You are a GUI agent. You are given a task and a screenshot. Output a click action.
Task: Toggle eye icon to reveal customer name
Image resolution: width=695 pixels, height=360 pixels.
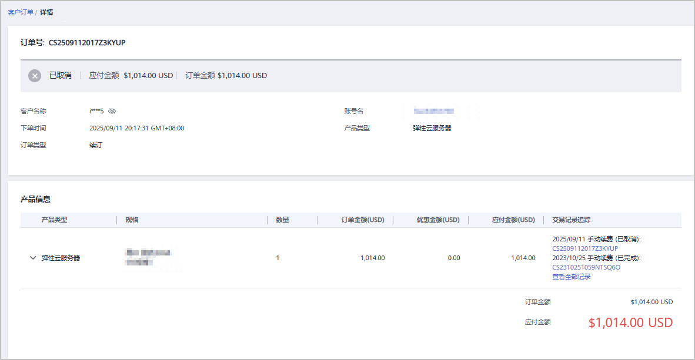point(112,111)
